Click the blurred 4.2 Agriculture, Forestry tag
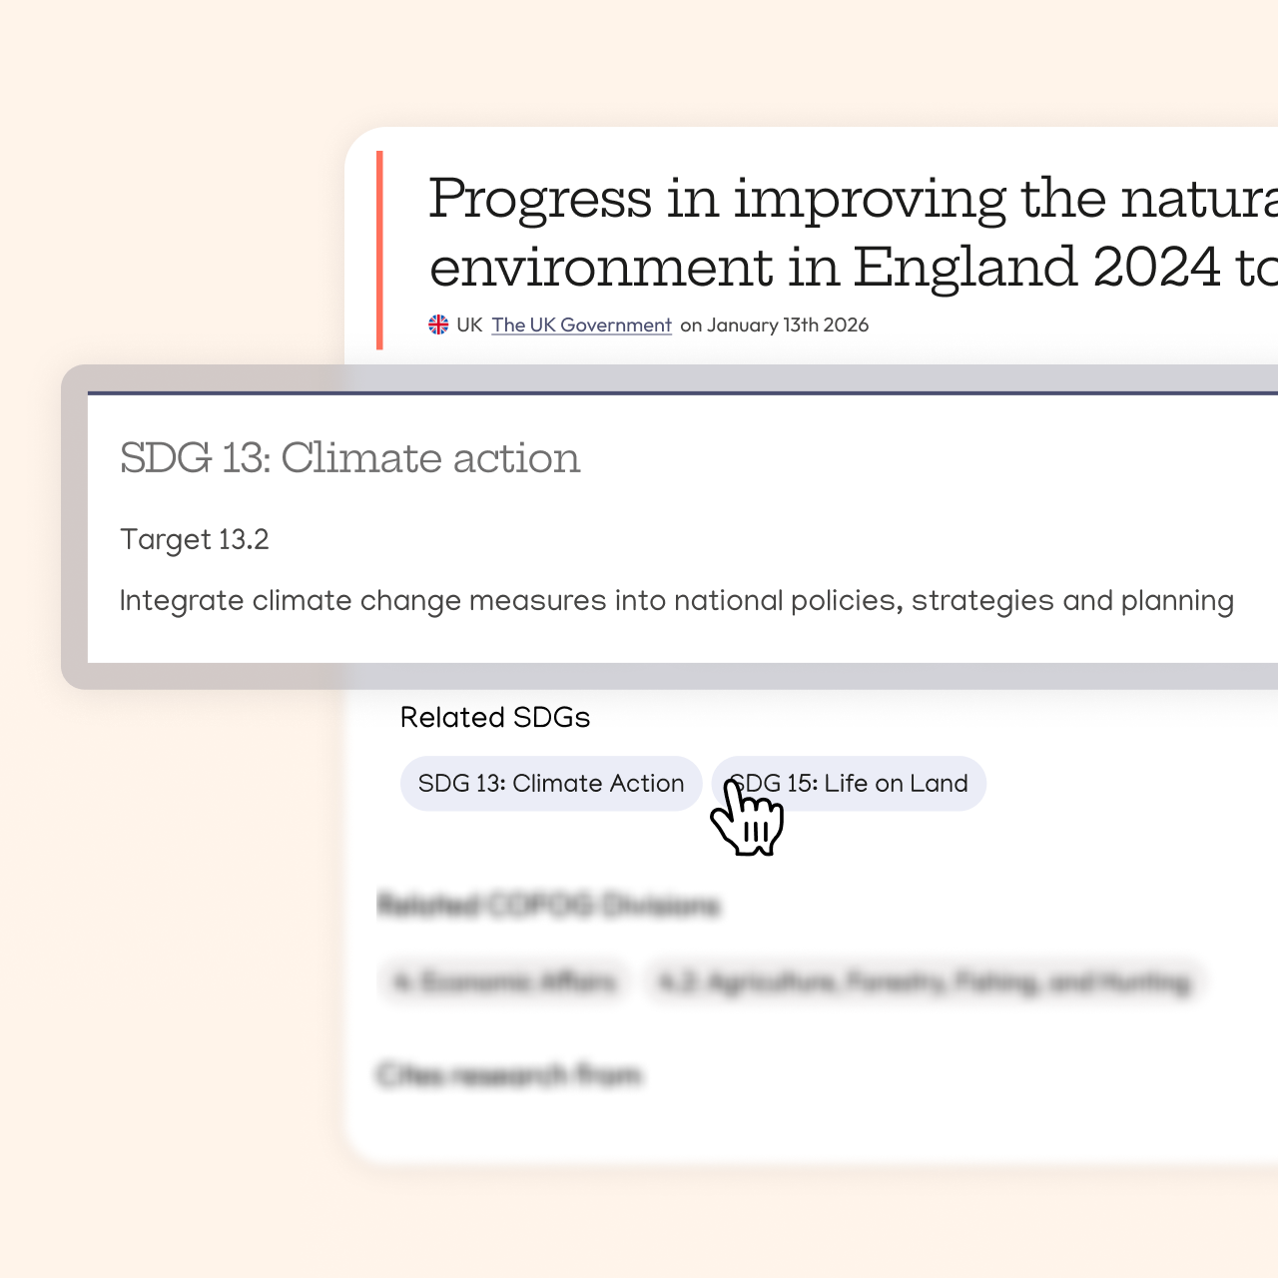This screenshot has height=1278, width=1278. tap(925, 982)
